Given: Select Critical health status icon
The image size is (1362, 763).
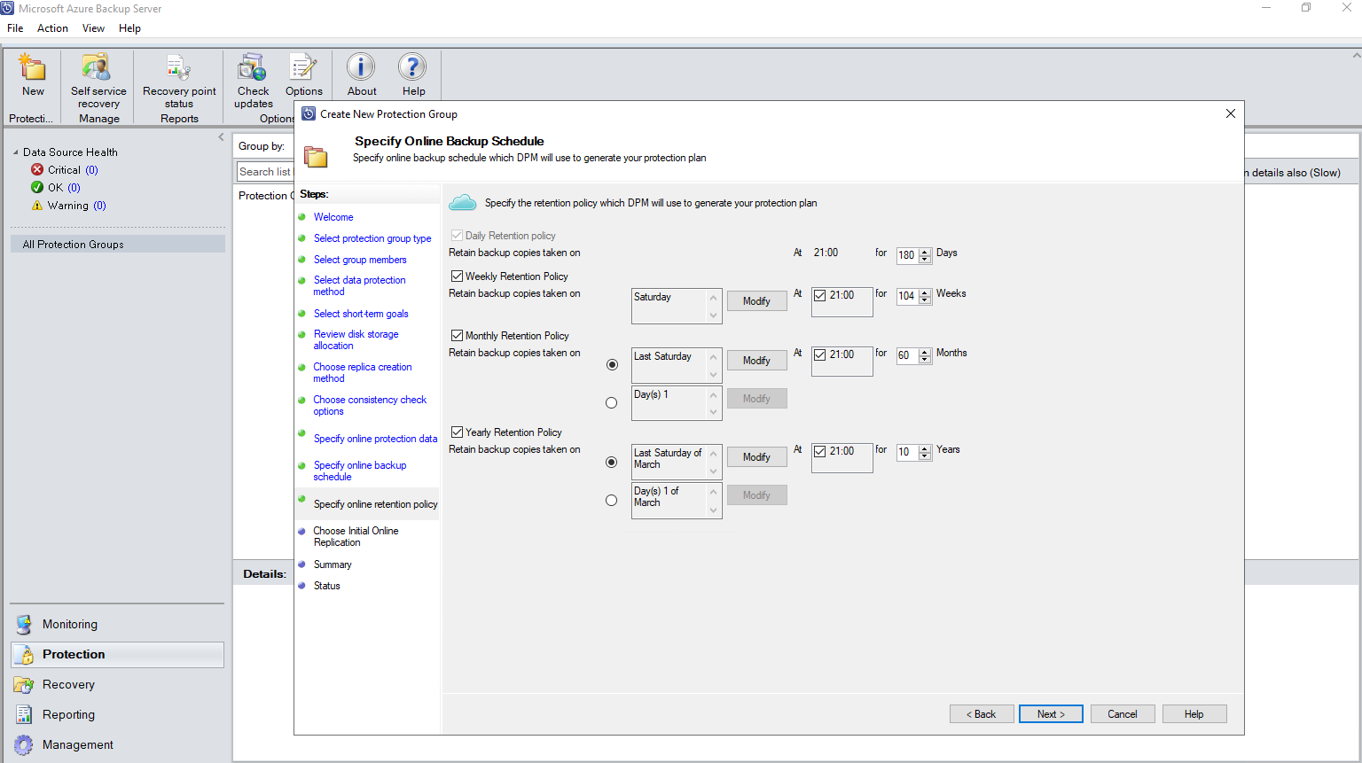Looking at the screenshot, I should pos(37,169).
